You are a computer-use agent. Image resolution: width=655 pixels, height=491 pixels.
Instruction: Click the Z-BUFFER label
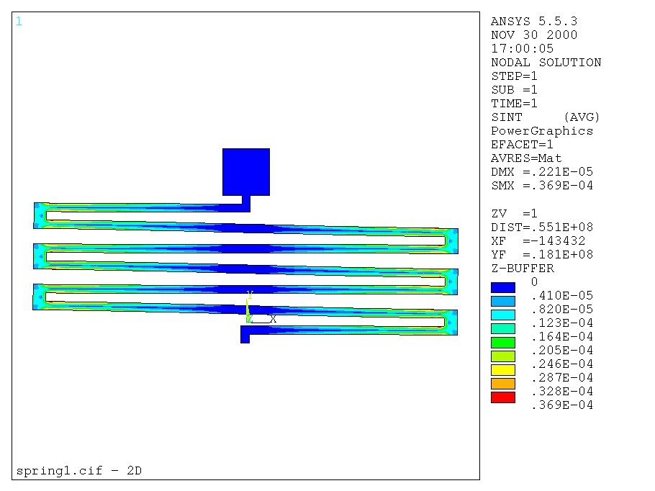pos(523,269)
